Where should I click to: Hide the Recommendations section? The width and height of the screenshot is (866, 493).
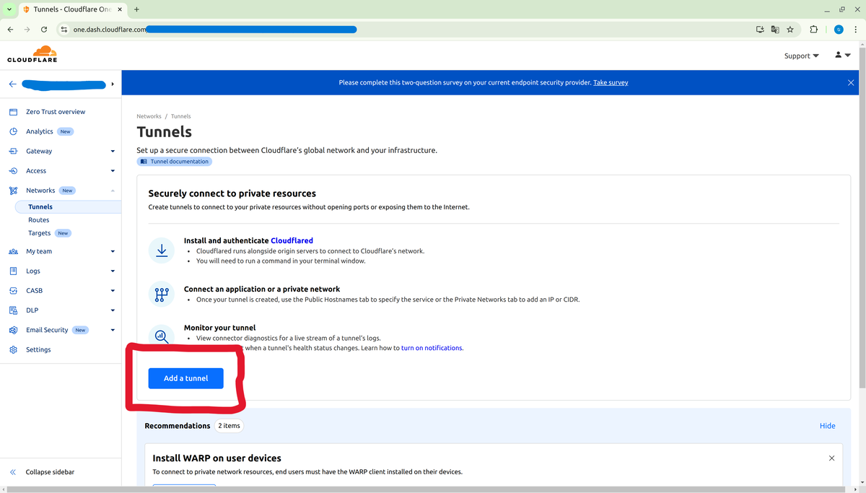coord(828,426)
